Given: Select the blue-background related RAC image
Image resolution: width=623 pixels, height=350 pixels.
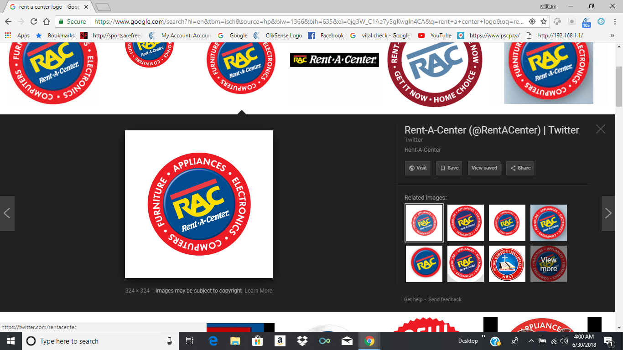Looking at the screenshot, I should pyautogui.click(x=549, y=223).
